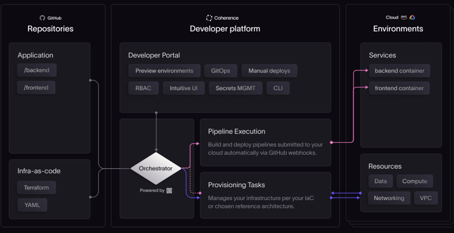Select the Networking resource chip

(389, 198)
